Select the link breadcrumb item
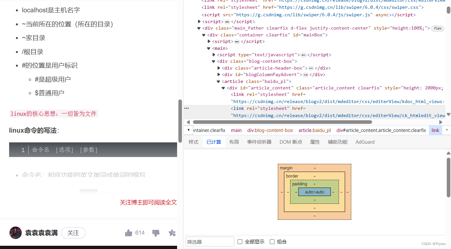This screenshot has height=249, width=451. (x=435, y=130)
